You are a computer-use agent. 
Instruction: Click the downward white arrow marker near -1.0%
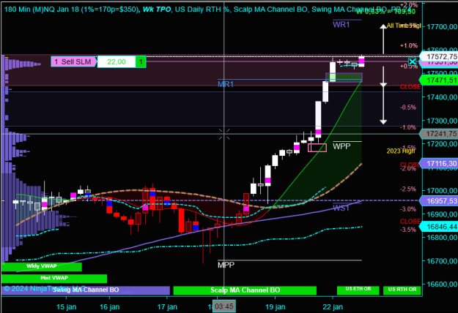383,105
